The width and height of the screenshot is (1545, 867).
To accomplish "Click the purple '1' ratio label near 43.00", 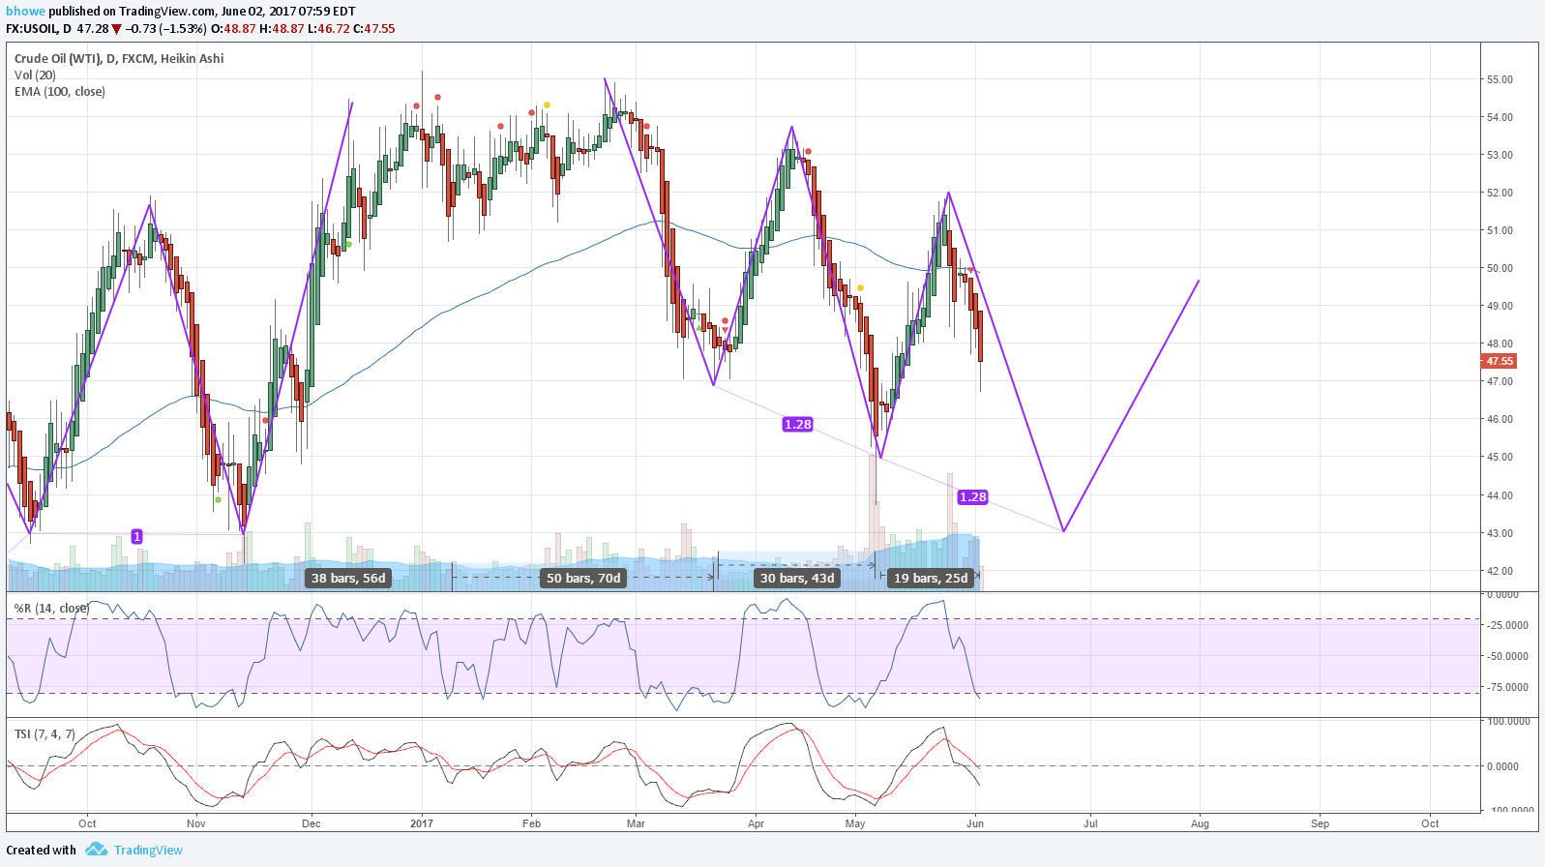I will [136, 536].
